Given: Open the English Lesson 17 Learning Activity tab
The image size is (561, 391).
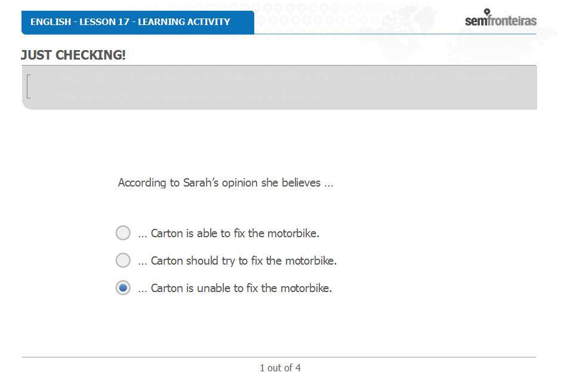Looking at the screenshot, I should 138,23.
